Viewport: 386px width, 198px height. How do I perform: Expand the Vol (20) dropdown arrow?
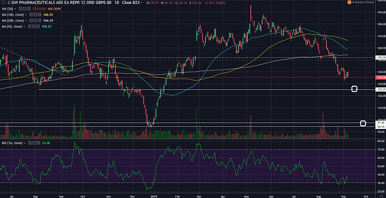(15, 9)
